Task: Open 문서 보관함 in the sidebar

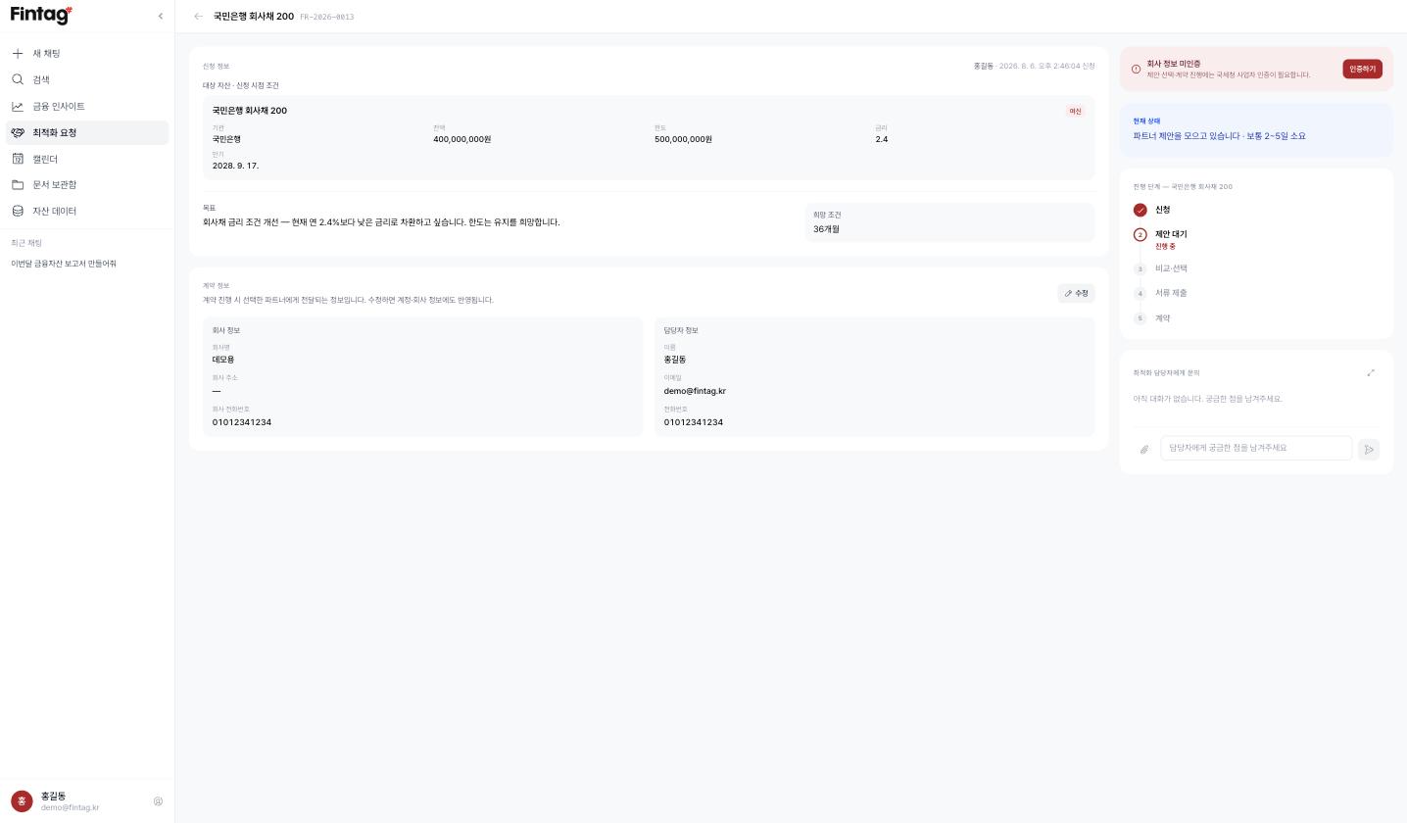Action: (x=87, y=184)
